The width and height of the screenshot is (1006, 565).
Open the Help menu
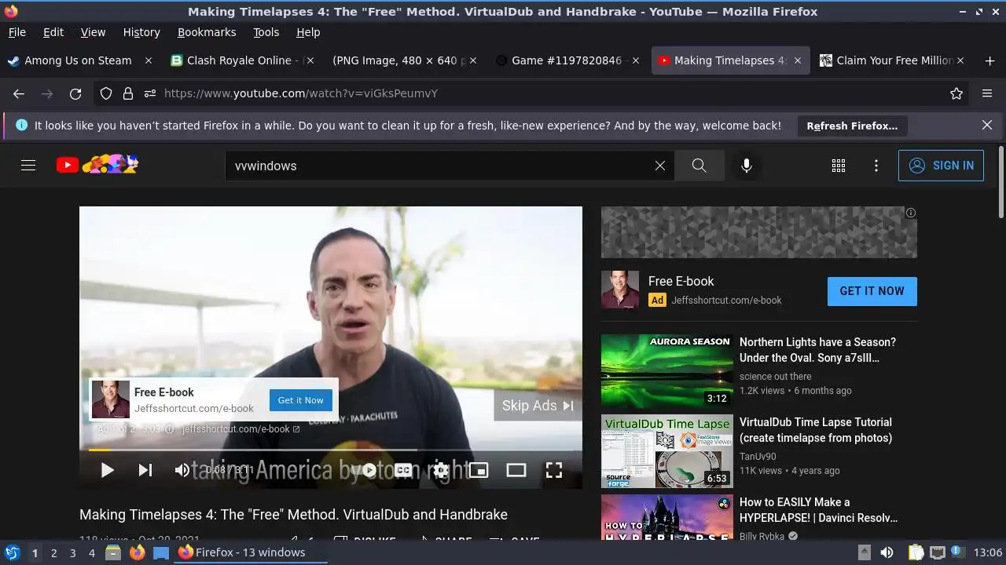tap(308, 32)
